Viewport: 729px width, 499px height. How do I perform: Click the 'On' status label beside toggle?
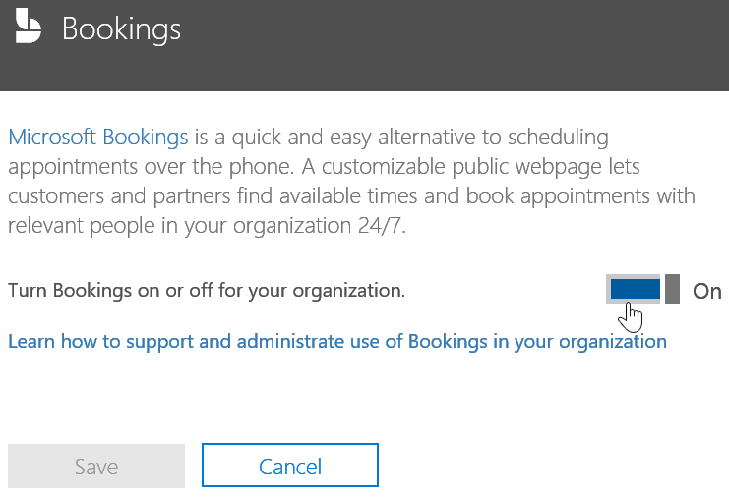(x=707, y=291)
